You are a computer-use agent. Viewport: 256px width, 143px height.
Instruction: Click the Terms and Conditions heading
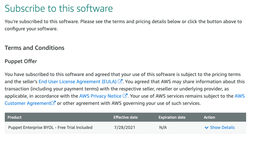pos(34,48)
